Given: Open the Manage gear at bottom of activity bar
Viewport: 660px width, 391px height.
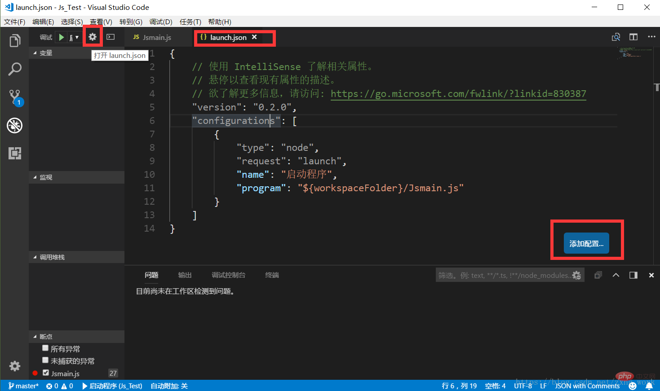Looking at the screenshot, I should pos(15,366).
